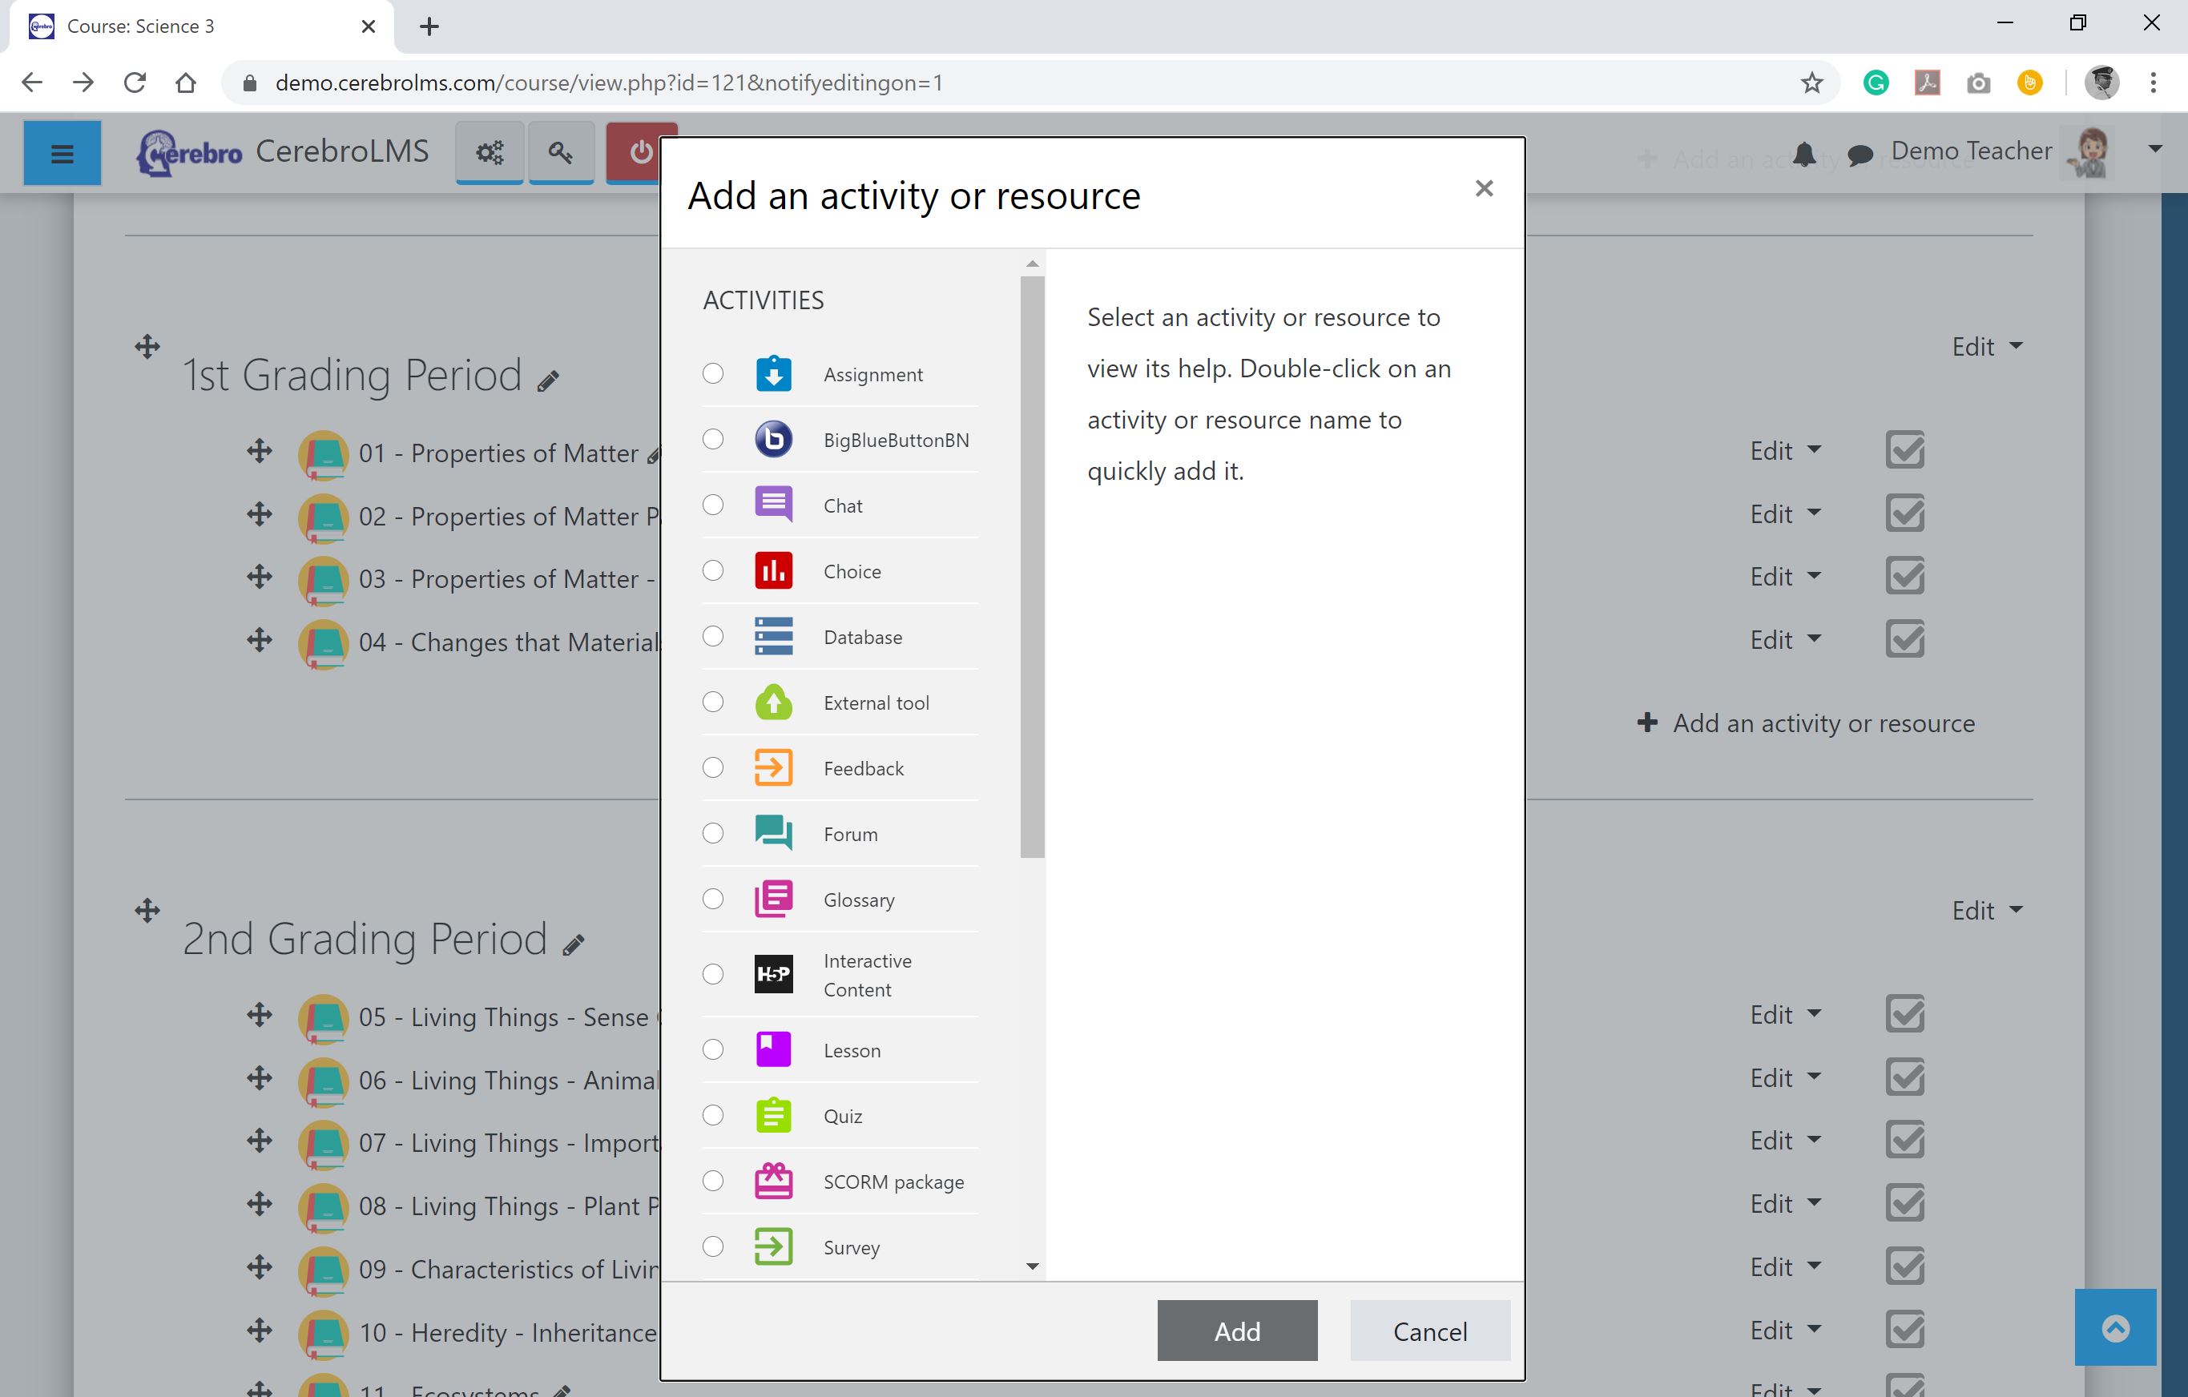2188x1397 pixels.
Task: Open the notifications bell icon
Action: click(1804, 155)
